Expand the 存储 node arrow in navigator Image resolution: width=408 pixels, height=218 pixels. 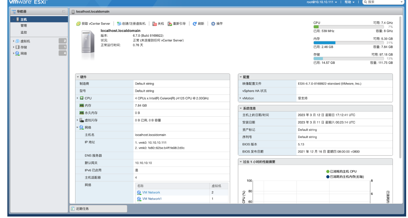coord(14,47)
